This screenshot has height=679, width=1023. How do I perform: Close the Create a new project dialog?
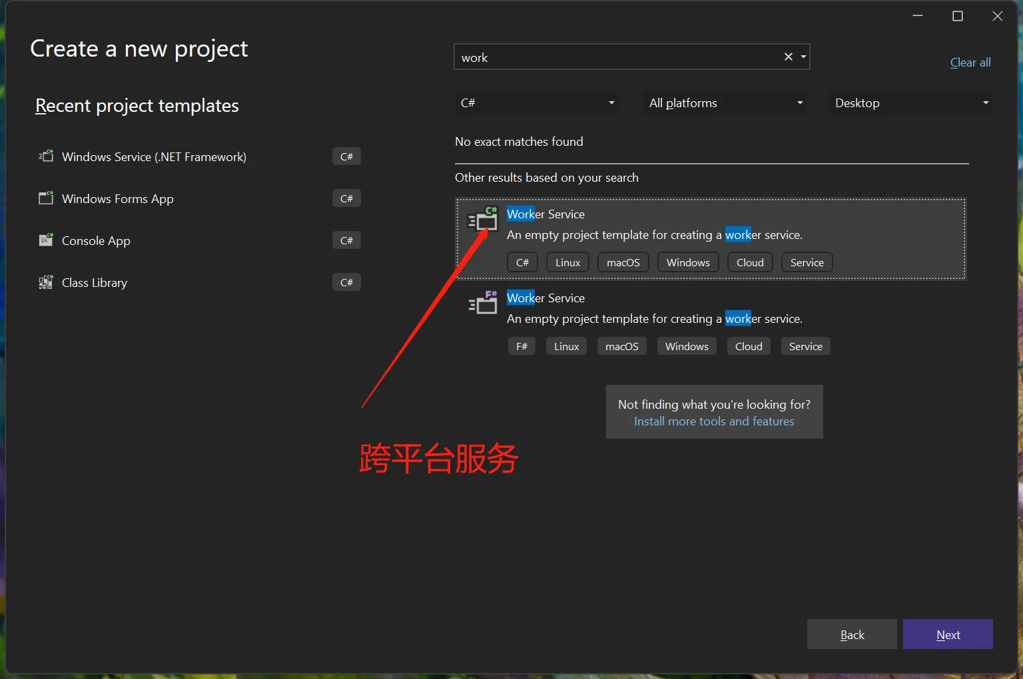(x=998, y=16)
